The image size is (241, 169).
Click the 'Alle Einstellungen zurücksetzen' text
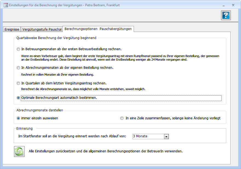tap(106, 151)
